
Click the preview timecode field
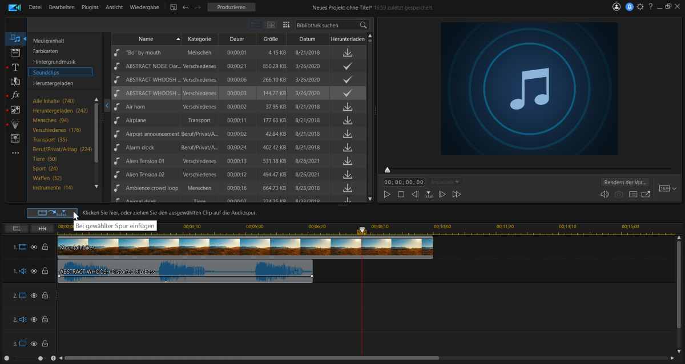click(404, 182)
